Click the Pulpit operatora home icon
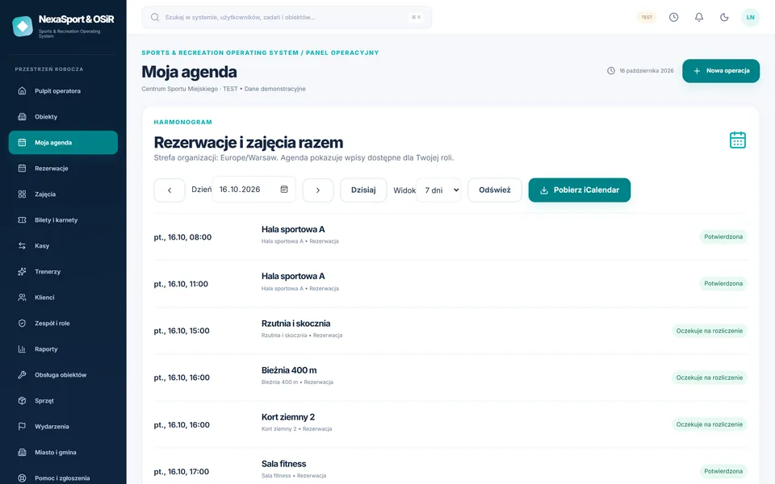Image resolution: width=775 pixels, height=484 pixels. [22, 91]
